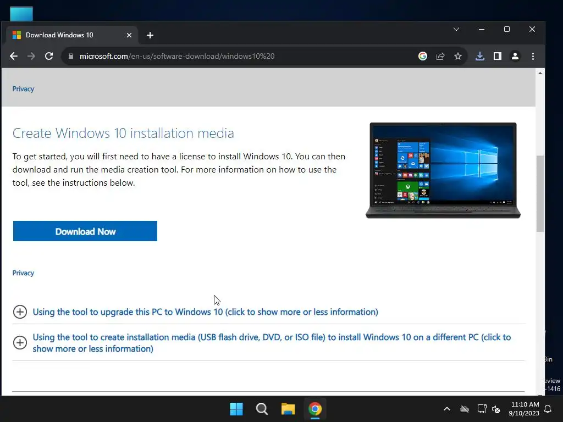Screen dimensions: 563x422
Task: View site information padlock icon
Action: coord(71,56)
